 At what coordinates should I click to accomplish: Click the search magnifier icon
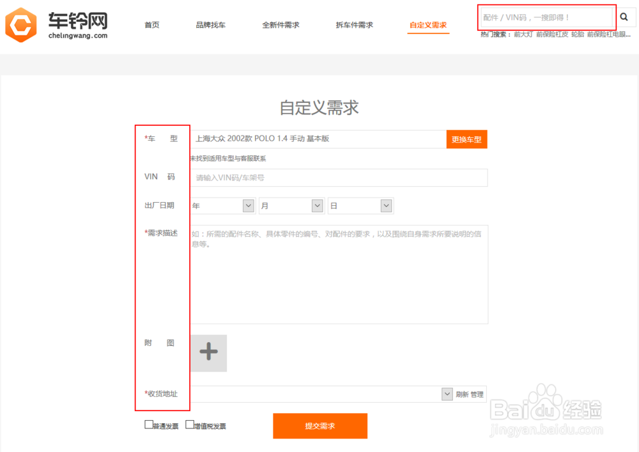624,17
